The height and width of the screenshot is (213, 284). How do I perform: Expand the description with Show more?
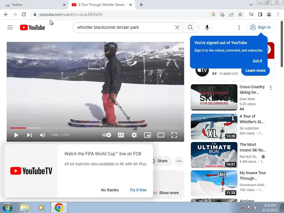(x=169, y=193)
